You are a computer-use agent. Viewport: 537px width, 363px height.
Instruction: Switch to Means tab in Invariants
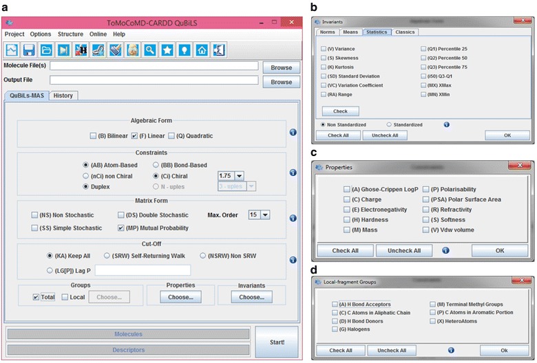coord(350,32)
